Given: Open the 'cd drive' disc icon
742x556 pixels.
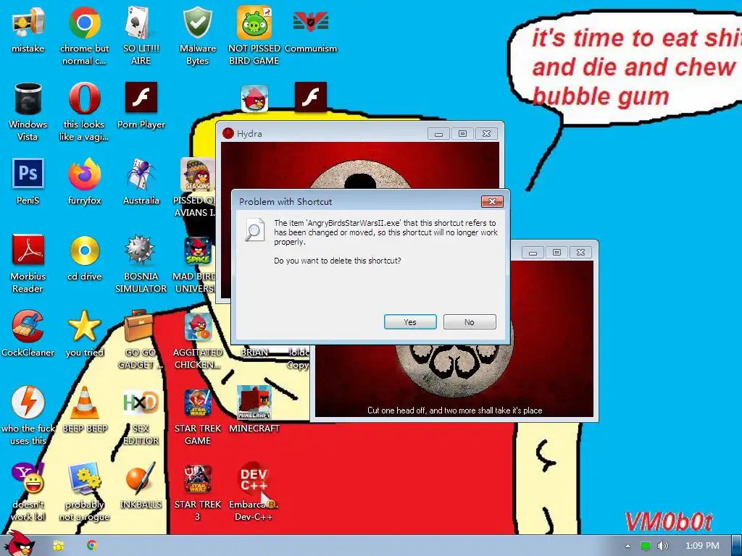Looking at the screenshot, I should tap(84, 258).
